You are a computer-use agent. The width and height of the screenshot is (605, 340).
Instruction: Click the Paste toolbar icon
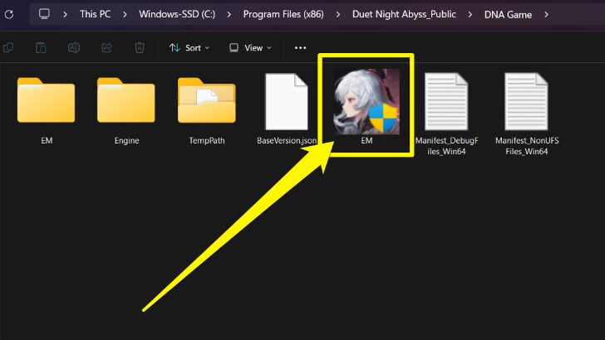[41, 48]
